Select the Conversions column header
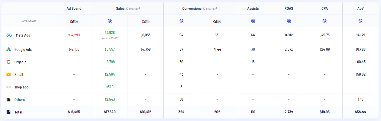Image resolution: width=381 pixels, height=121 pixels. pyautogui.click(x=192, y=9)
